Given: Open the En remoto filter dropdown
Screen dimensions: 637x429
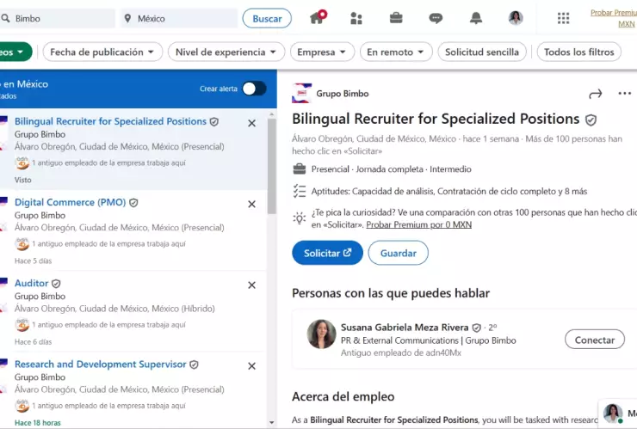Looking at the screenshot, I should click(395, 52).
